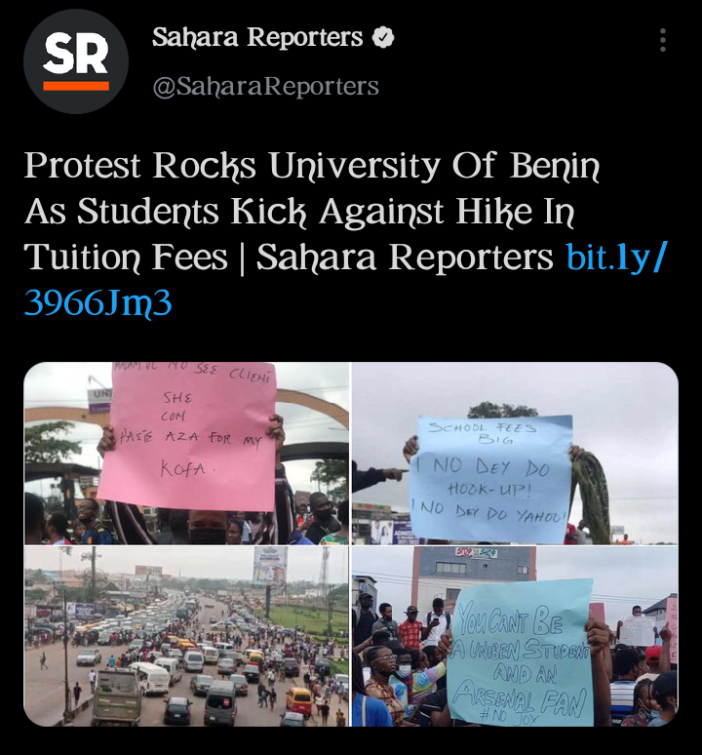The image size is (702, 755).
Task: Open the Sahara Reporters SR profile avatar
Action: 76,61
